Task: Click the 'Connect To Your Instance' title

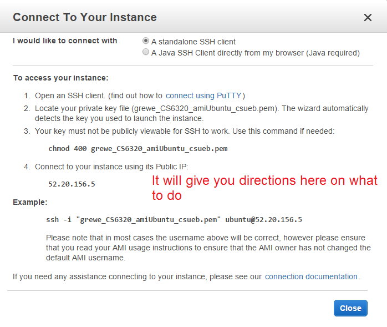Action: [85, 18]
